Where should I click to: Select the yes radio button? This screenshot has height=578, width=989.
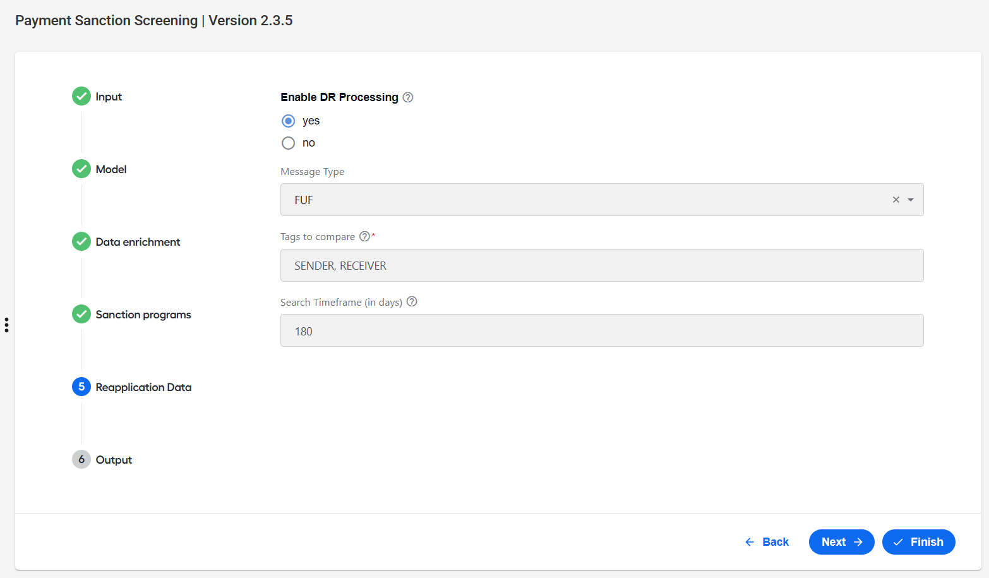(x=288, y=121)
